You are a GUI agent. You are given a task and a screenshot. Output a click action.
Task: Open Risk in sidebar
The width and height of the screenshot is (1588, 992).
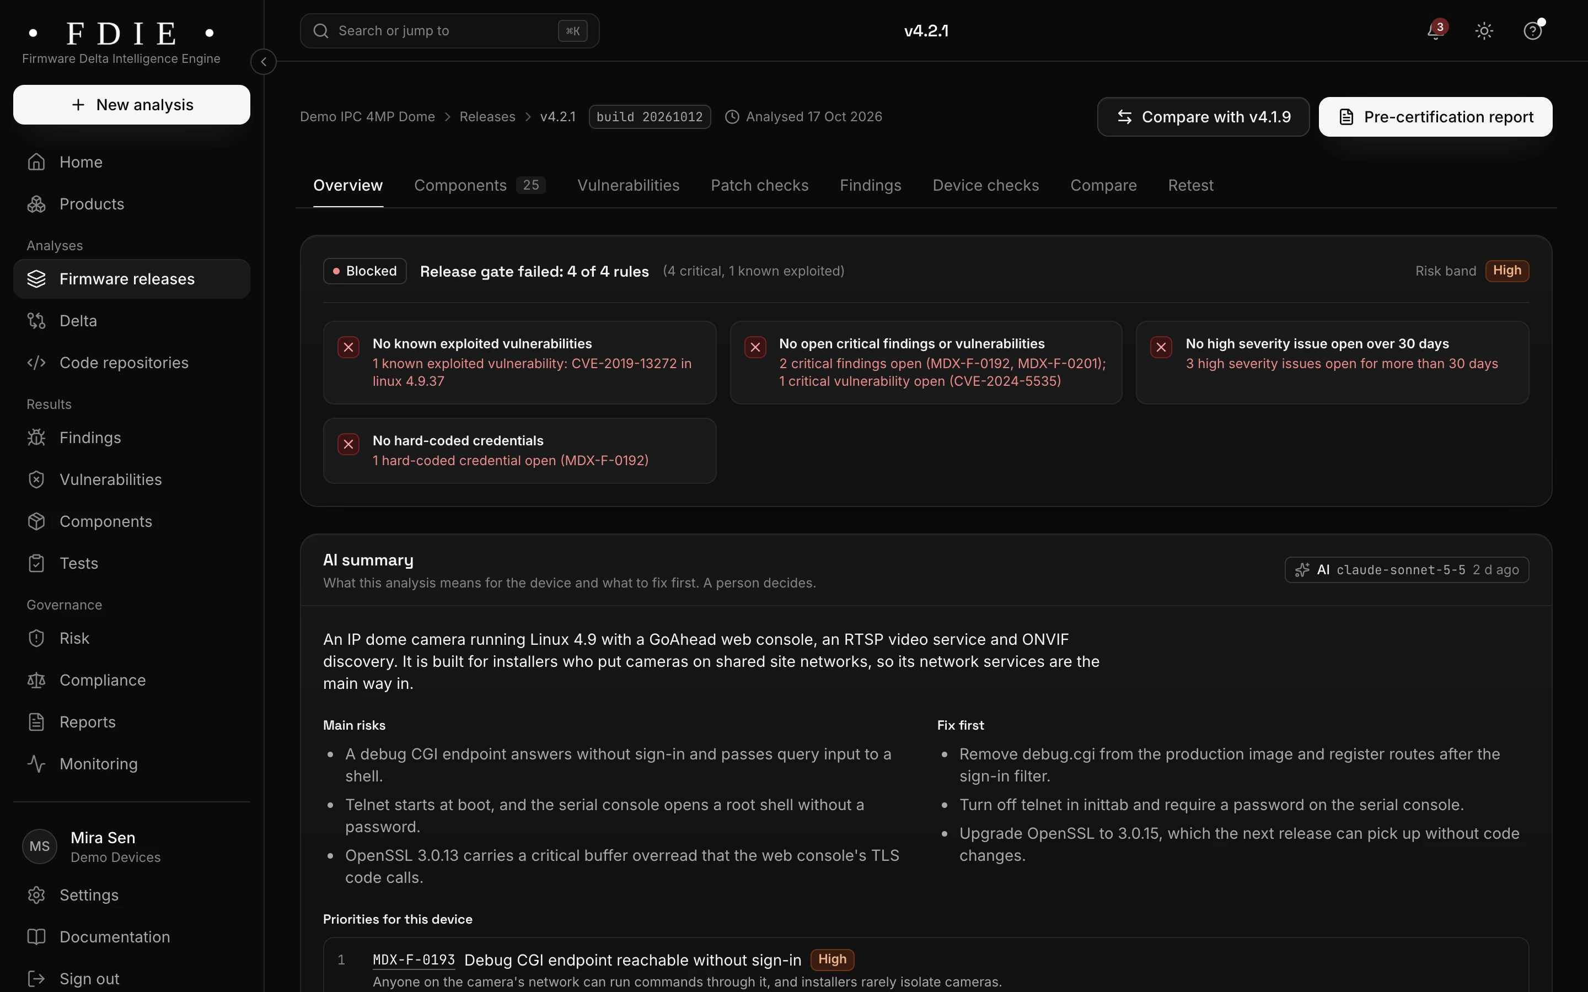[132, 638]
